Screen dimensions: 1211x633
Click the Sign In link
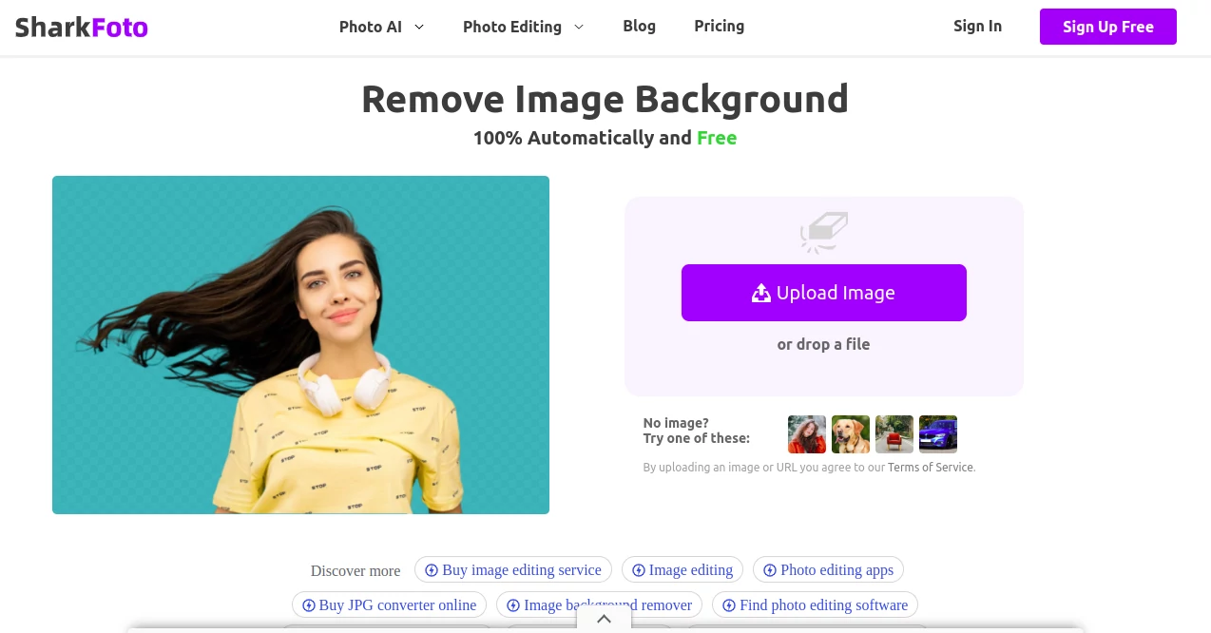pos(977,26)
